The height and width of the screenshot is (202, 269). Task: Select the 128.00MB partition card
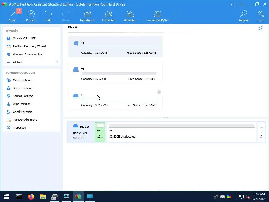(115, 47)
